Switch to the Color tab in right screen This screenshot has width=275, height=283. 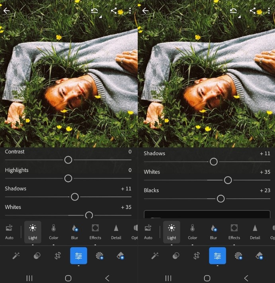point(193,232)
